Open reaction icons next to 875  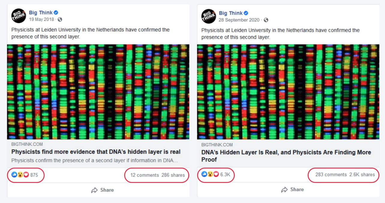click(20, 175)
